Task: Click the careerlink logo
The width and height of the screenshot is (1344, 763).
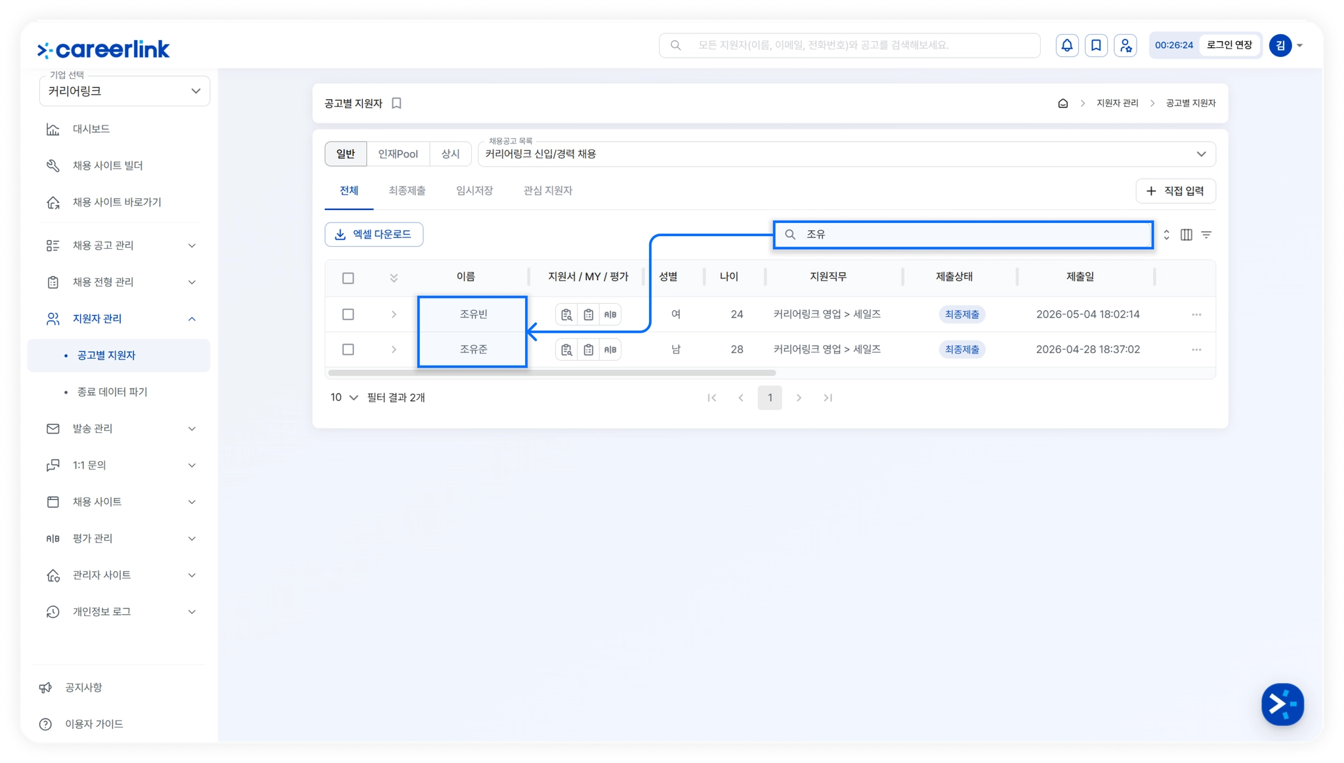Action: tap(104, 49)
